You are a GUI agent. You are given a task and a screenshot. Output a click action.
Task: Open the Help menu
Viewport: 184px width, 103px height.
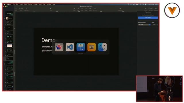click(54, 4)
